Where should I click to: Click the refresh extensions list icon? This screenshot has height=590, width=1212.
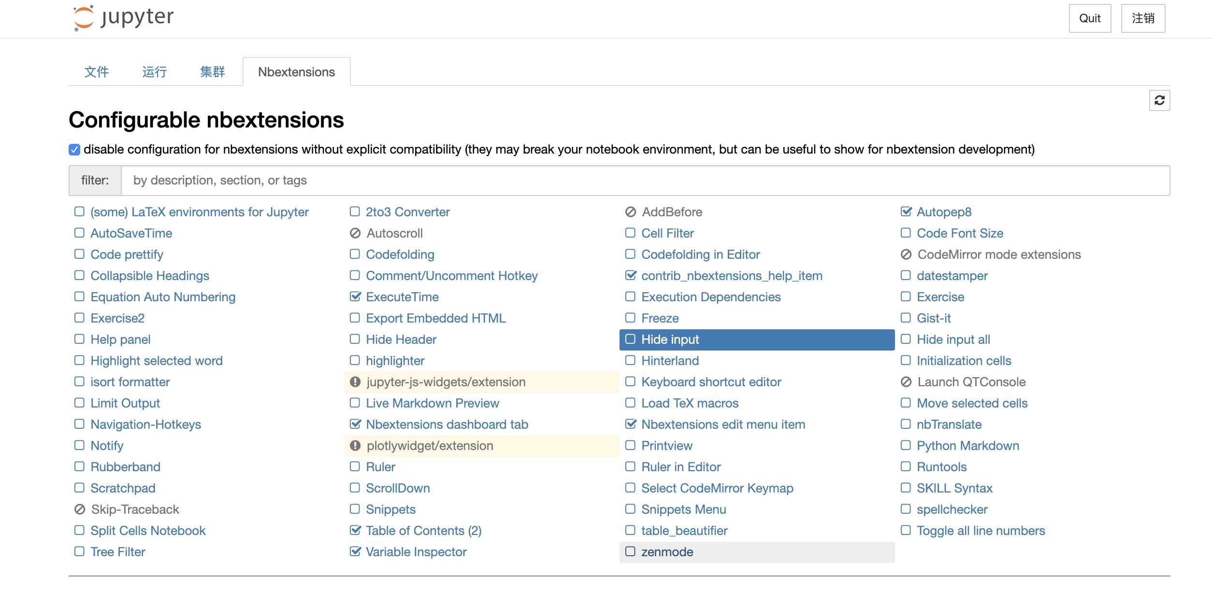click(x=1159, y=100)
